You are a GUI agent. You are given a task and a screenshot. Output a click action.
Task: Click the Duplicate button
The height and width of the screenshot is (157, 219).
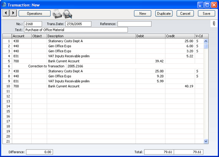164,14
